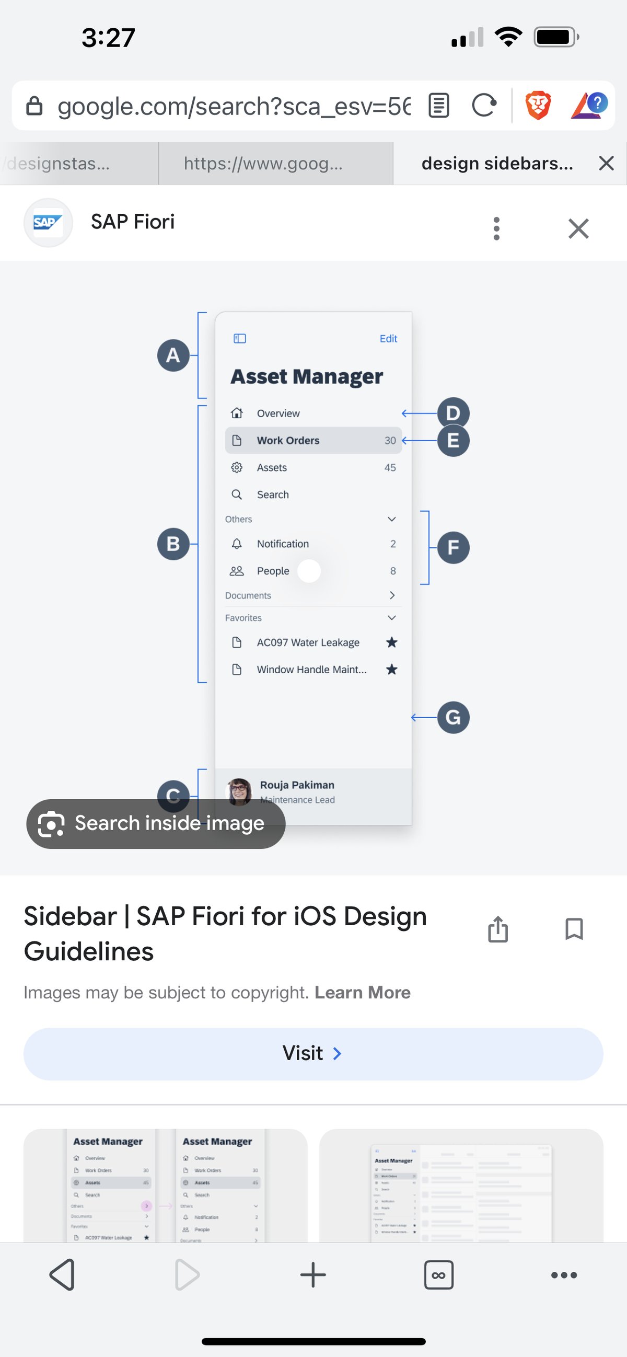Collapse the Others section chevron

click(x=392, y=519)
